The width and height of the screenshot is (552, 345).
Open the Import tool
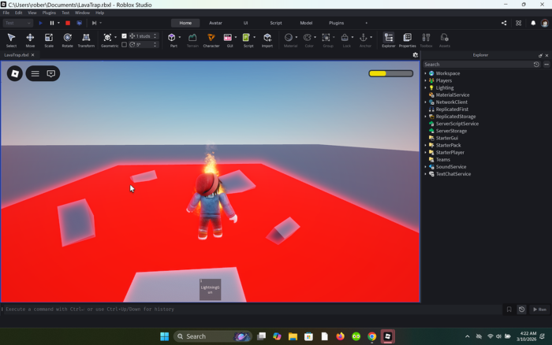[267, 40]
